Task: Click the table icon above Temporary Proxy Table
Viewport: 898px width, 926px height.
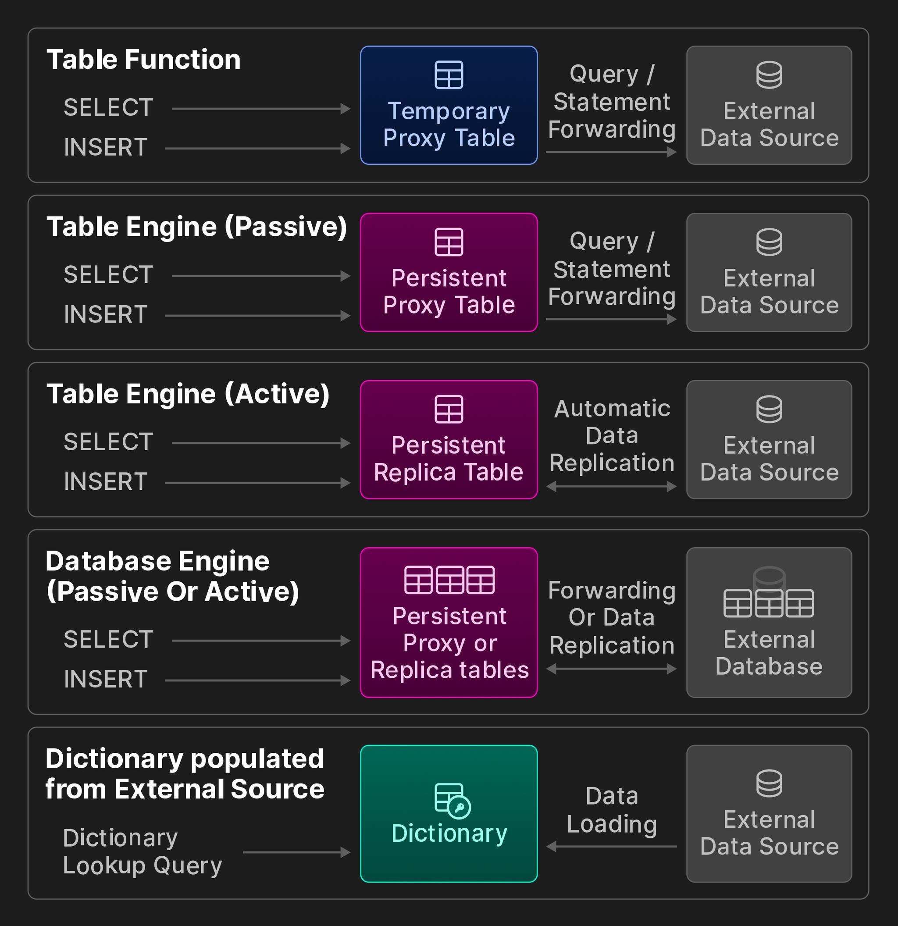Action: [448, 75]
